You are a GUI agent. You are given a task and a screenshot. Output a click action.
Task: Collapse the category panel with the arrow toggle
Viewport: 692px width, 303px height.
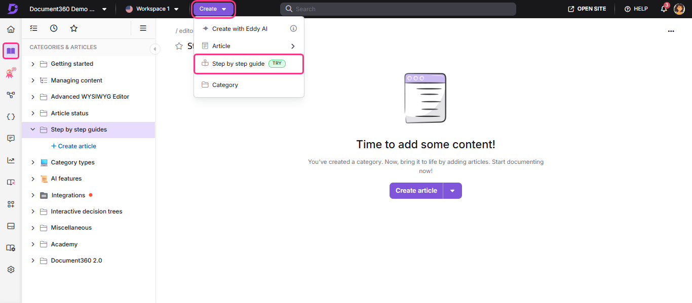[155, 49]
